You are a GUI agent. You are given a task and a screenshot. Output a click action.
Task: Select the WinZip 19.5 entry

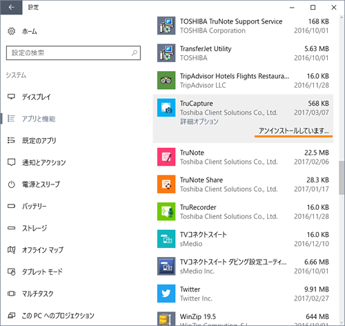coord(243,318)
